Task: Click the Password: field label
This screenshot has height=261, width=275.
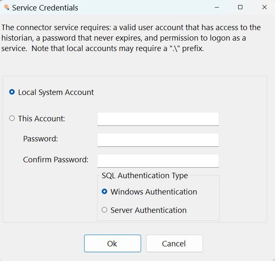Action: [41, 138]
